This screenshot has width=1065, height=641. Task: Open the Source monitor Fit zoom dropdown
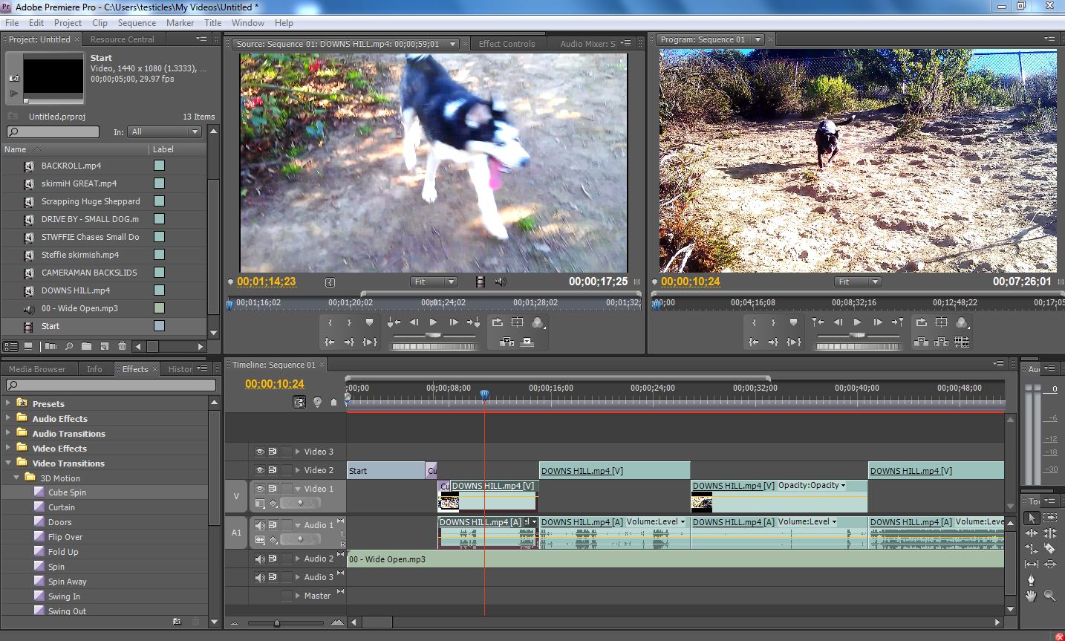(x=434, y=282)
